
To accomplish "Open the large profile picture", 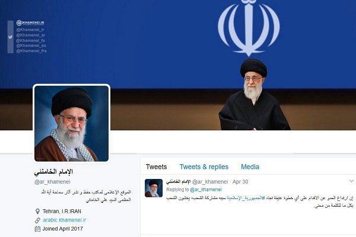I will coord(72,124).
